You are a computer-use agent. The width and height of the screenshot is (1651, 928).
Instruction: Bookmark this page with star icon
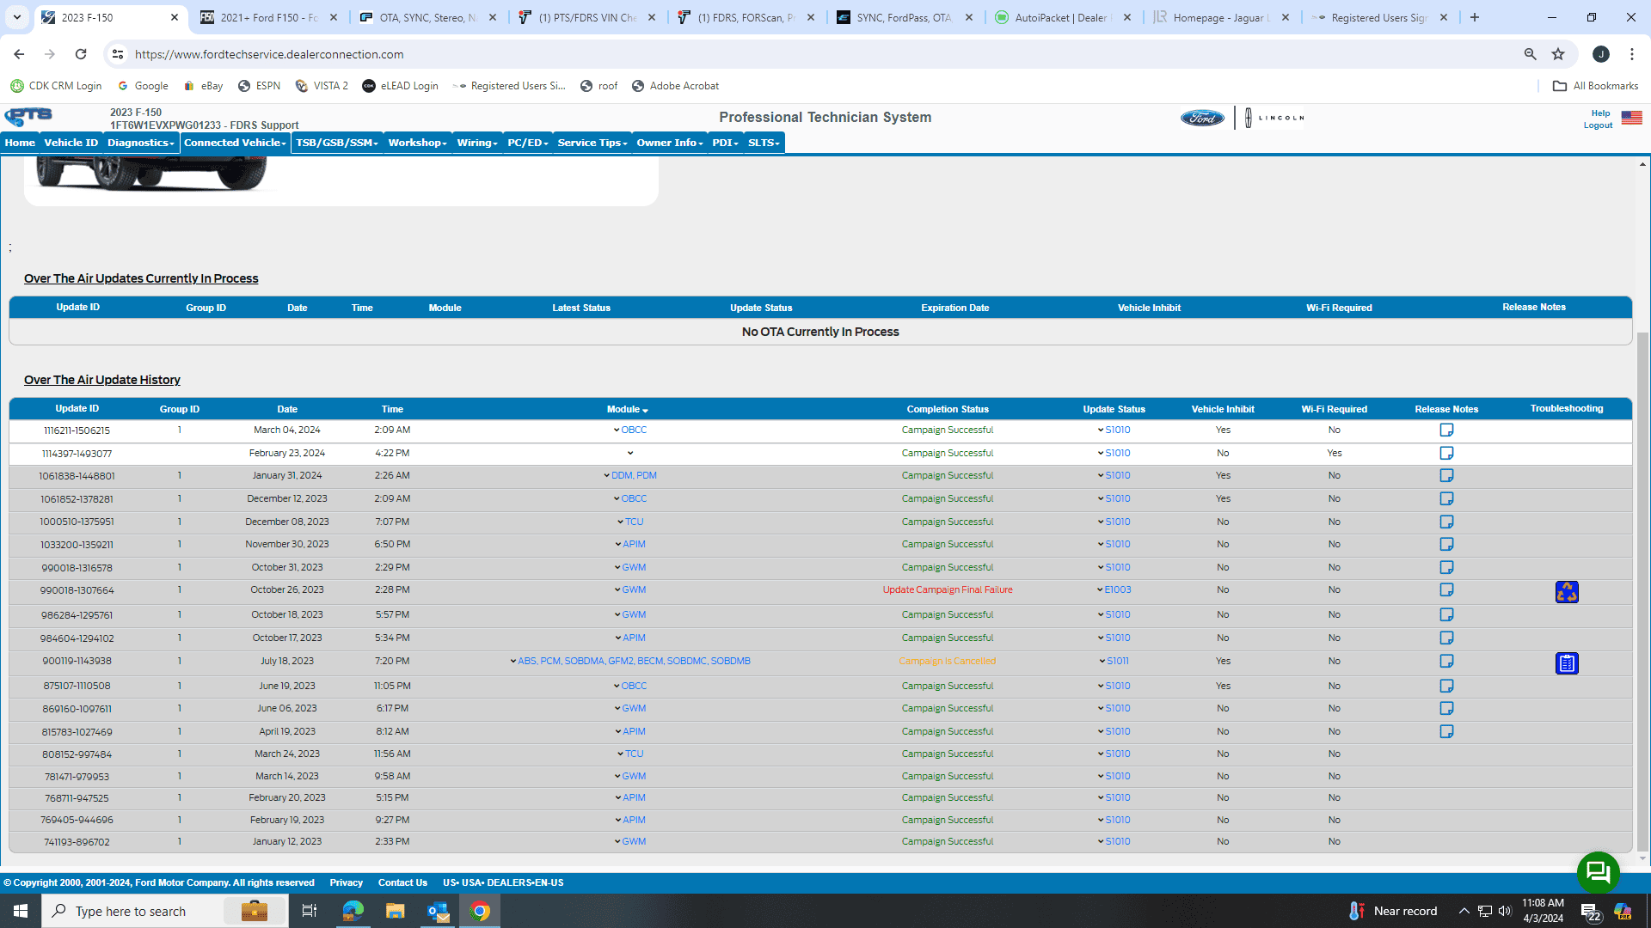point(1558,54)
